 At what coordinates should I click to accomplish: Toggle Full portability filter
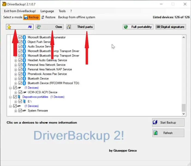(x=138, y=27)
